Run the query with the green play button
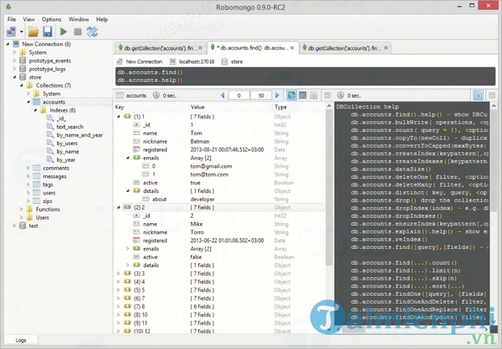This screenshot has width=502, height=349. (64, 31)
